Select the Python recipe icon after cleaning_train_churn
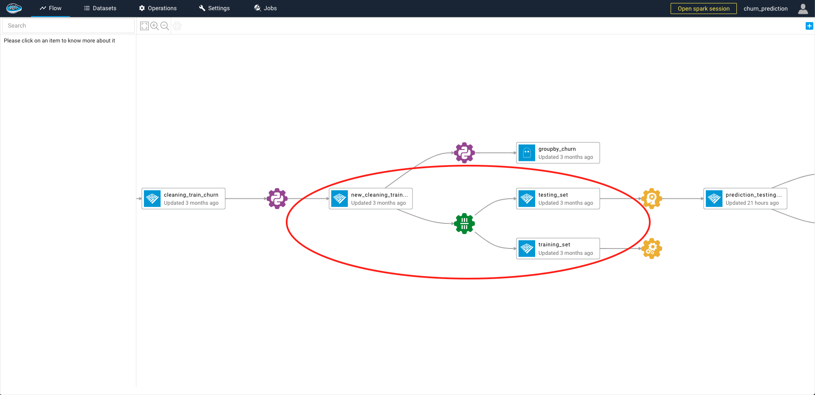This screenshot has height=395, width=815. (277, 198)
